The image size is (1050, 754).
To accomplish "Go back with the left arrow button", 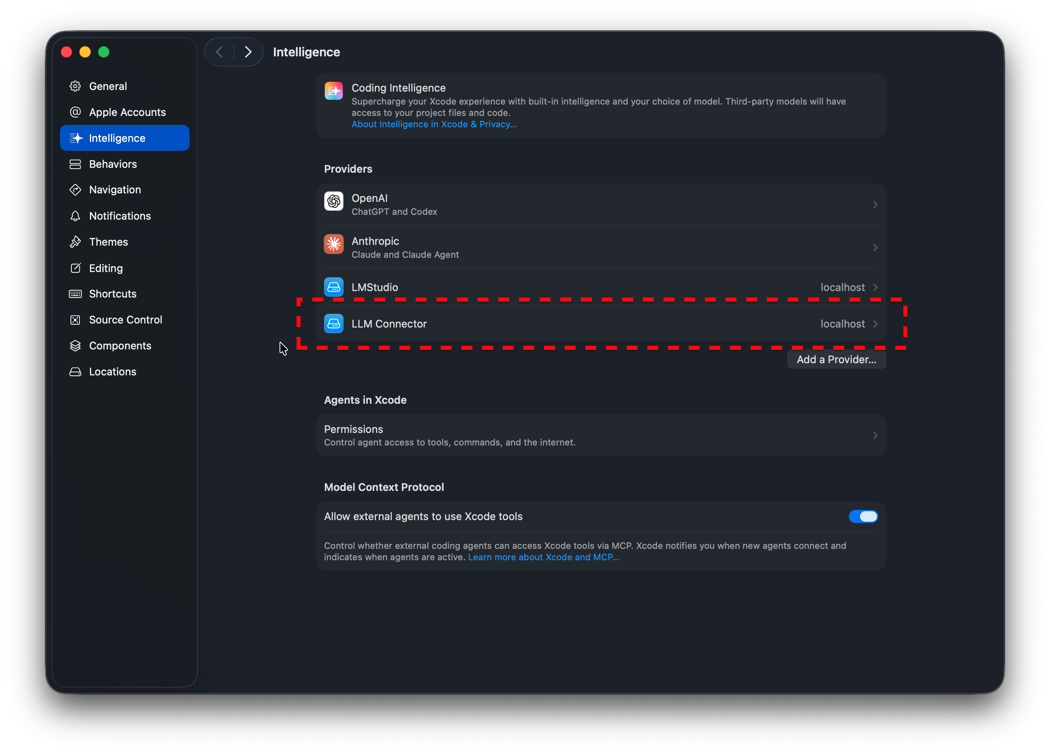I will (x=220, y=52).
